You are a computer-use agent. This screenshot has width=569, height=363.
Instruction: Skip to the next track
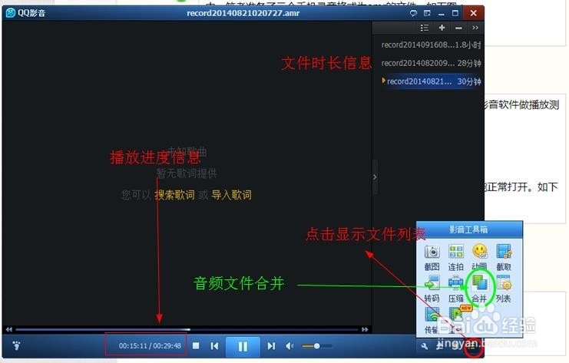[271, 346]
